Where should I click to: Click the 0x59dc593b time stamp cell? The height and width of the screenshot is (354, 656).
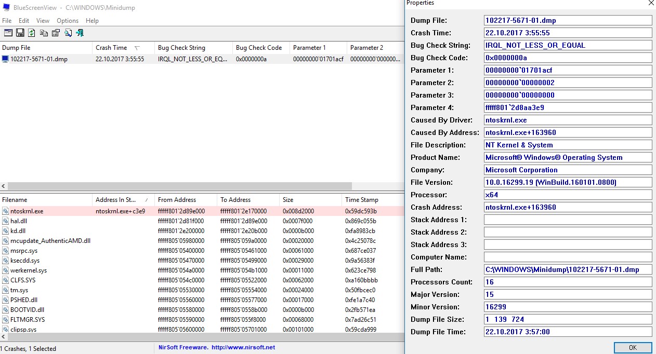coord(361,211)
